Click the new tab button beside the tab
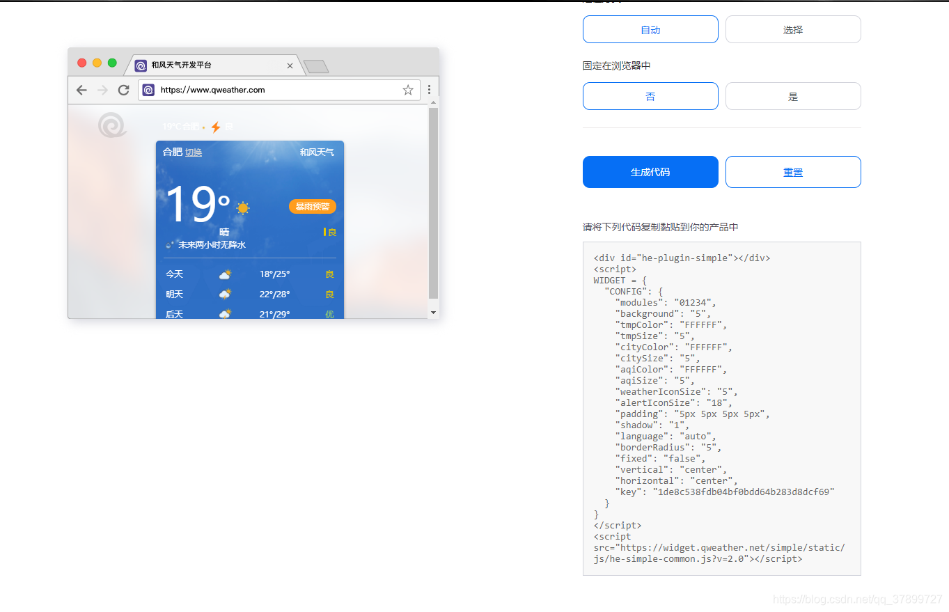Screen dimensions: 949x612 (x=316, y=67)
